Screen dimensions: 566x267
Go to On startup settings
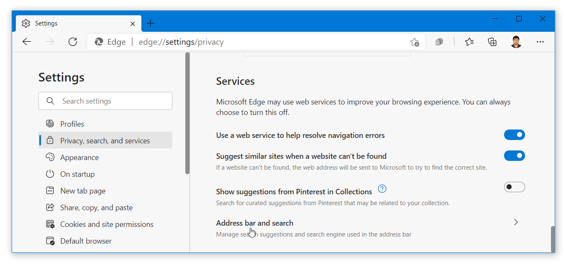pyautogui.click(x=77, y=174)
